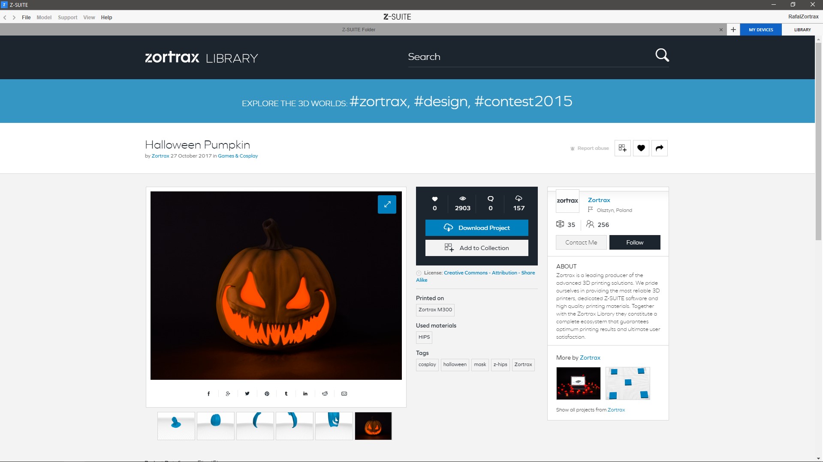Click the Download Project button
This screenshot has width=823, height=462.
click(477, 228)
